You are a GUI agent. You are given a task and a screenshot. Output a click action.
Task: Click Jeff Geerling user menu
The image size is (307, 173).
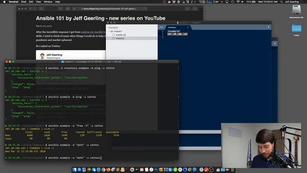tap(292, 2)
